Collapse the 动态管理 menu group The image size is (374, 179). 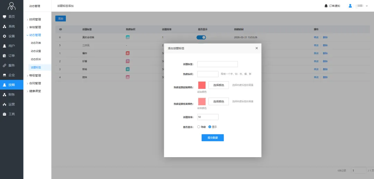coord(35,35)
